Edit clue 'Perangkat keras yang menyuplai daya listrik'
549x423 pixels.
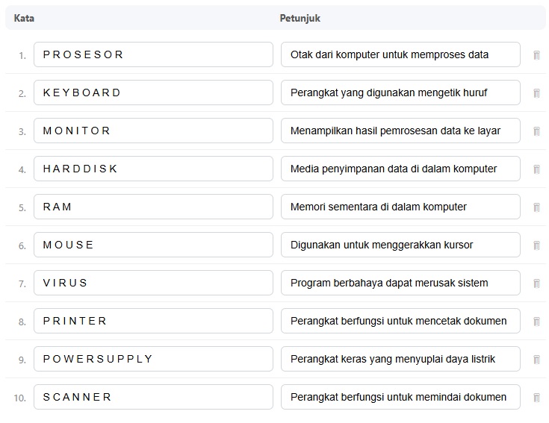[x=400, y=359]
